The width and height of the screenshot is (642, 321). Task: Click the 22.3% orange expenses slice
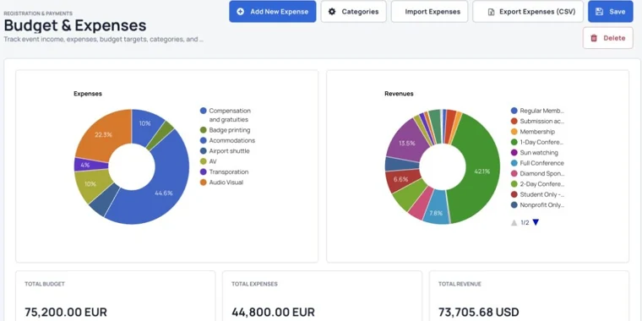(x=103, y=134)
